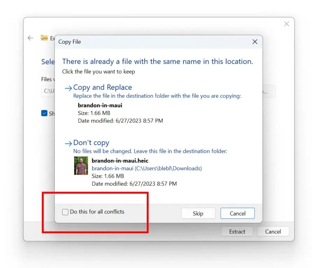Close the Copy File dialog with X
312x268 pixels.
tap(255, 42)
